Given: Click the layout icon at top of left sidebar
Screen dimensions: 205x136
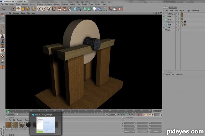Looking at the screenshot, I should pos(2,15).
